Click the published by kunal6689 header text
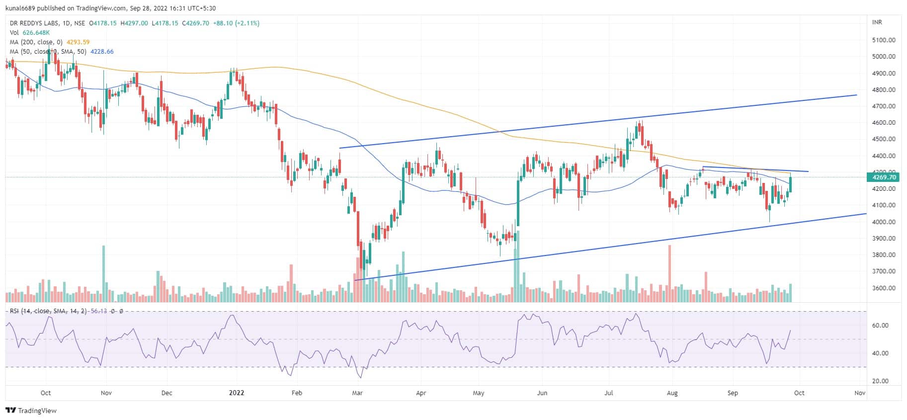The height and width of the screenshot is (420, 907). [x=111, y=8]
